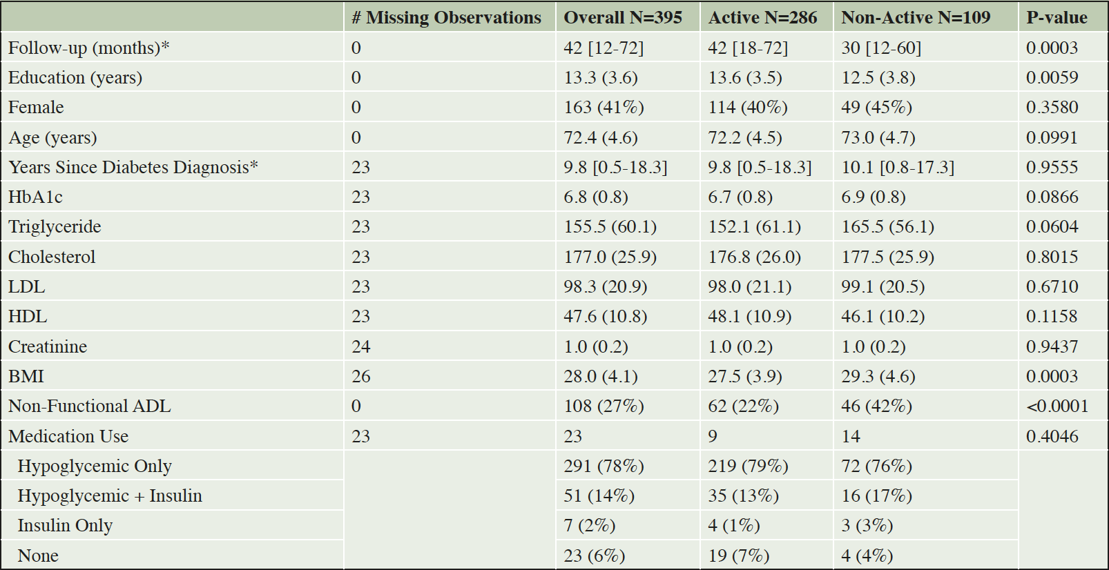
Task: Select the Hypoglycemic Only sub-row label
Action: (95, 466)
